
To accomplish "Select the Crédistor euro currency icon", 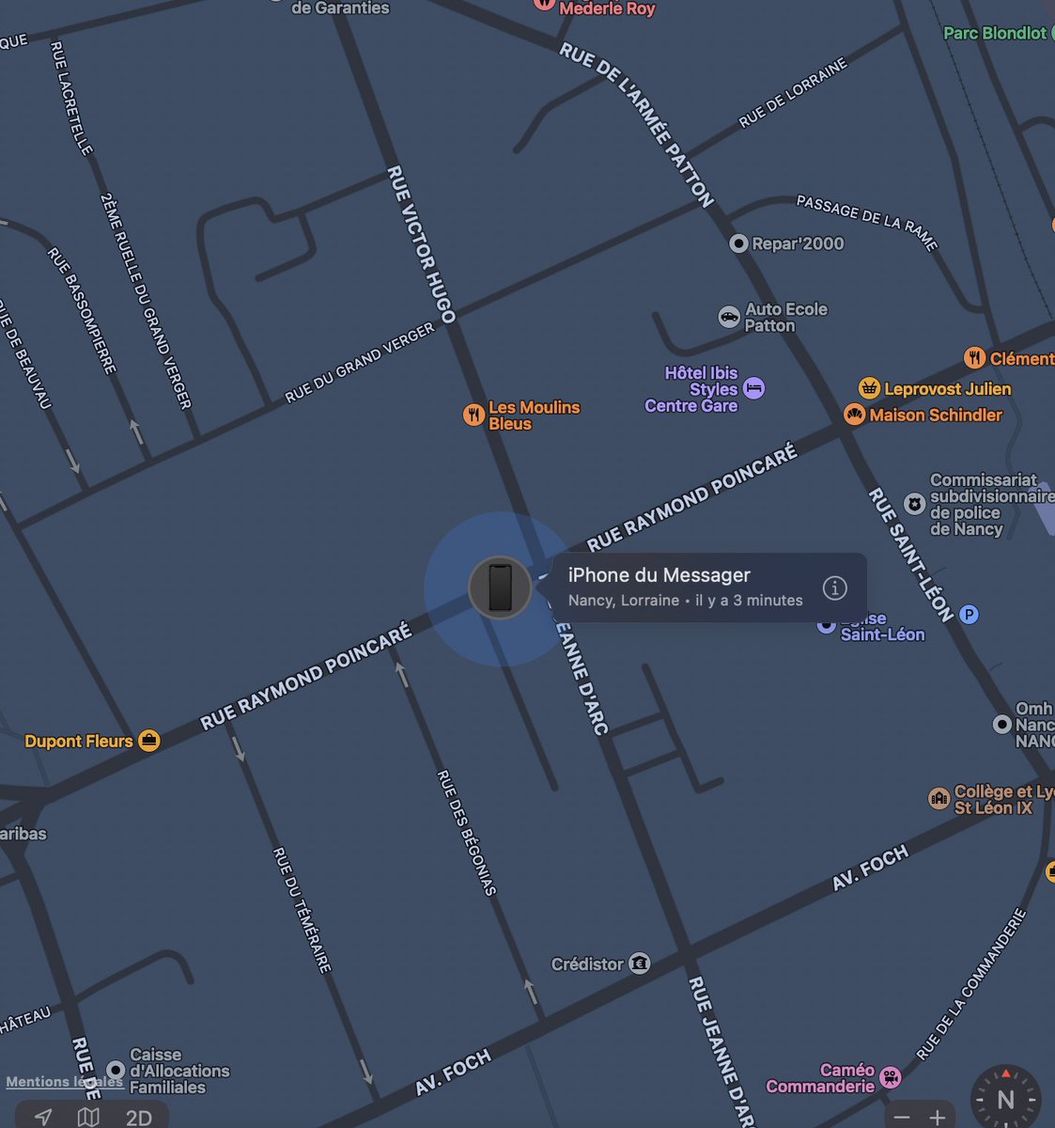I will click(642, 963).
